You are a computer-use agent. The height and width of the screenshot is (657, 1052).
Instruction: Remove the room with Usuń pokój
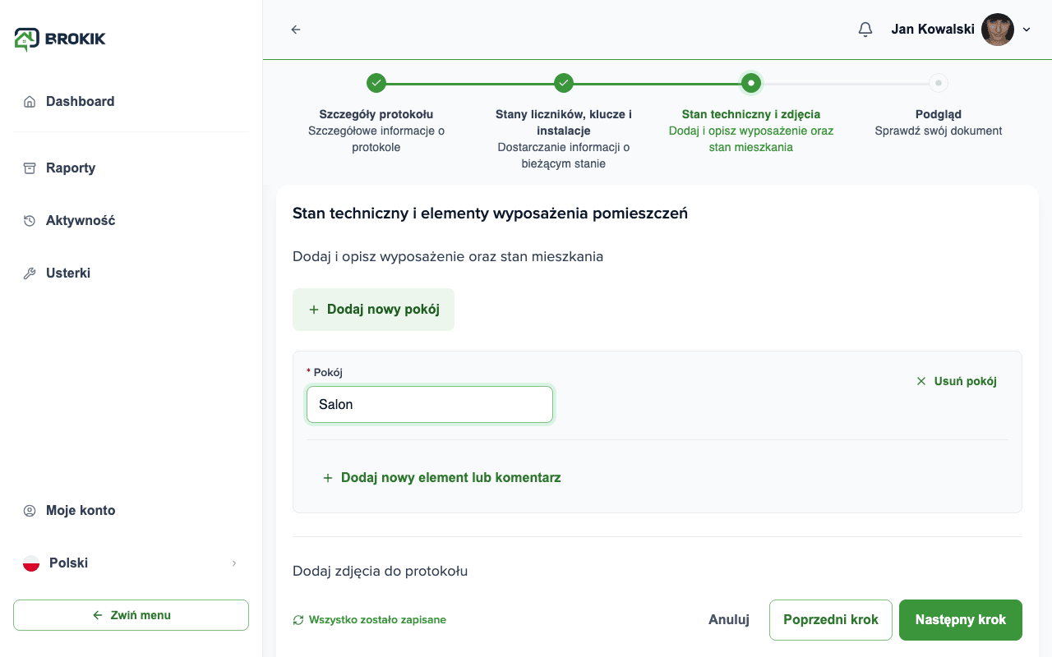click(957, 381)
